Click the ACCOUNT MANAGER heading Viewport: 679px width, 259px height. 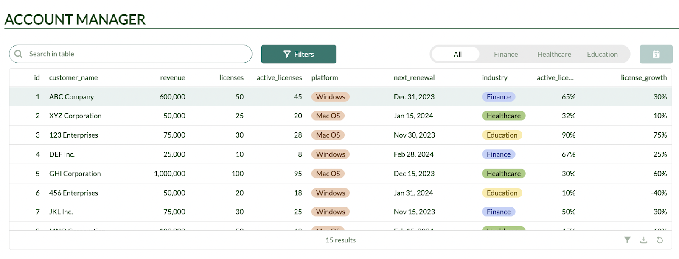(x=75, y=19)
